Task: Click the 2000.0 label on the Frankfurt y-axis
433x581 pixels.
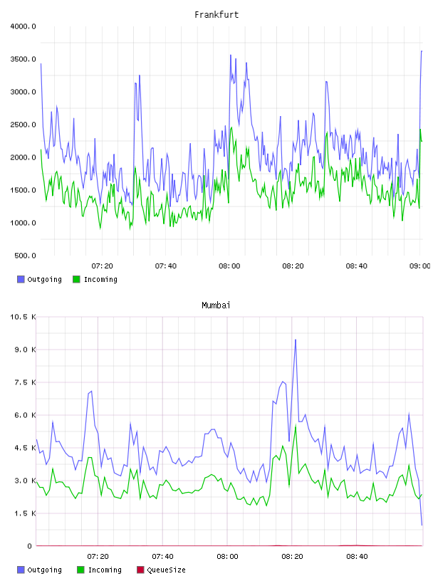Action: 23,157
